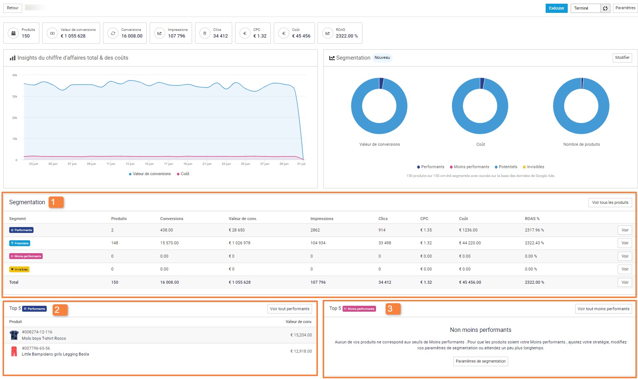Viewport: 638px width, 379px height.
Task: Toggle Valeur de conversions line chart legend
Action: 150,174
